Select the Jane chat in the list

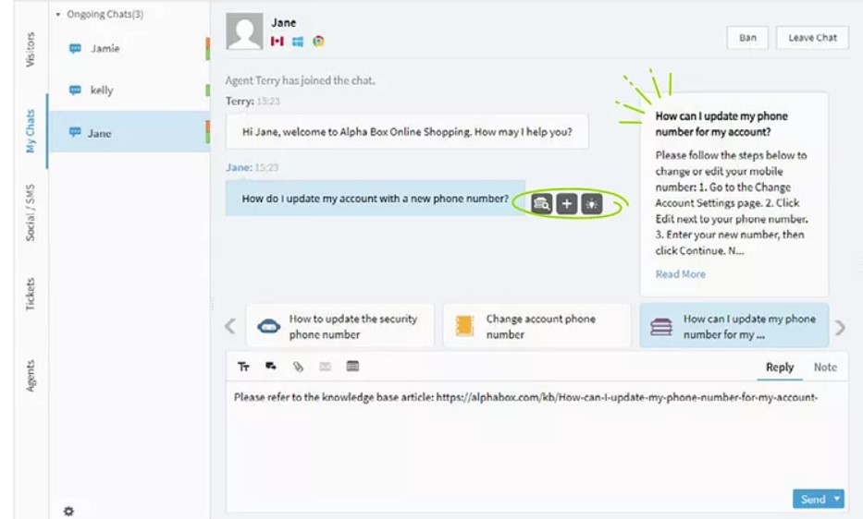point(129,132)
